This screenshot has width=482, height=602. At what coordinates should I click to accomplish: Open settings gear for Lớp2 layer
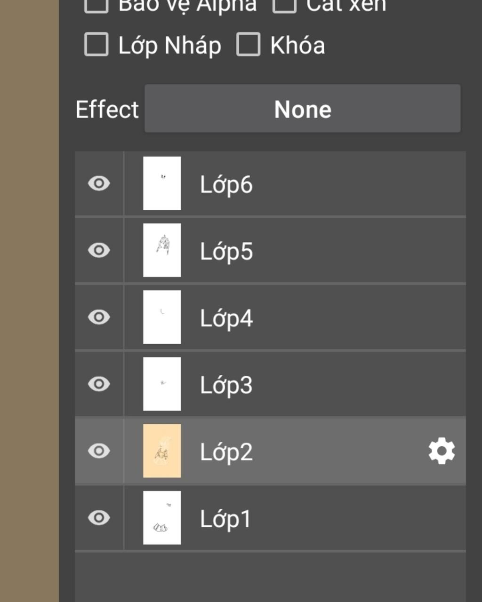(442, 451)
